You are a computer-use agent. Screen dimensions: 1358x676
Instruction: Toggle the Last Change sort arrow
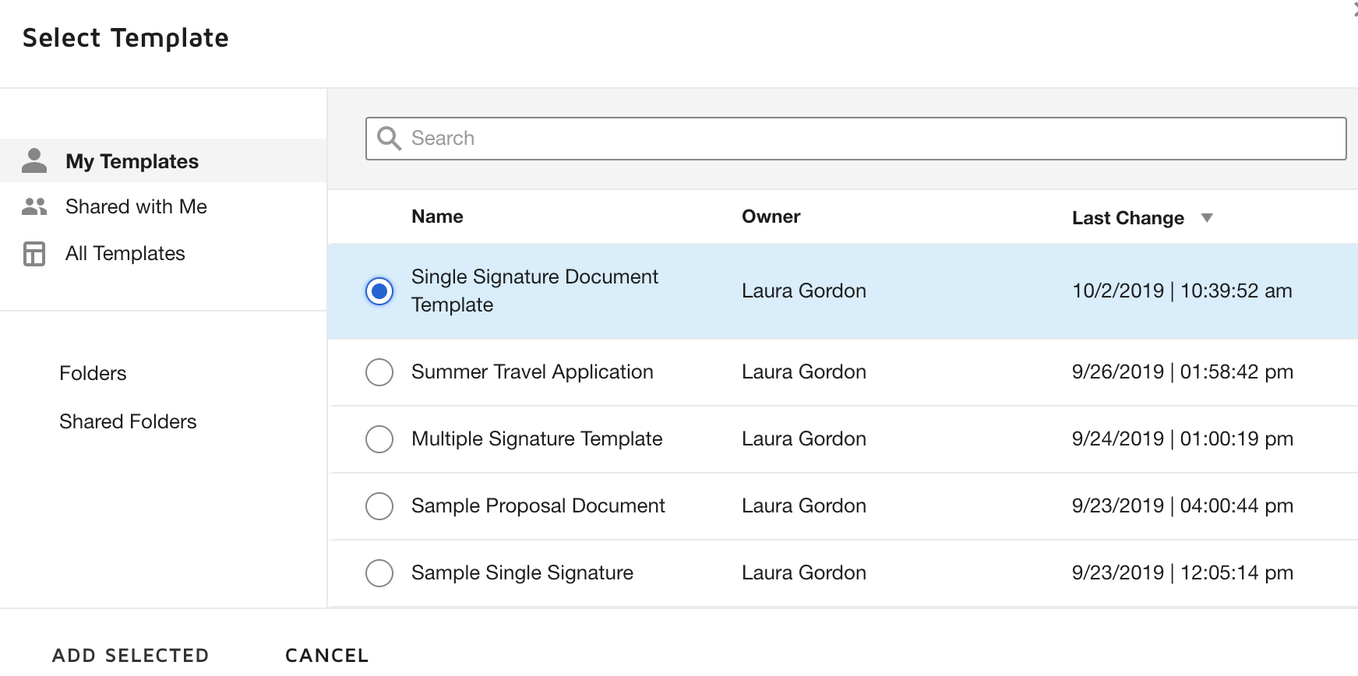1207,218
